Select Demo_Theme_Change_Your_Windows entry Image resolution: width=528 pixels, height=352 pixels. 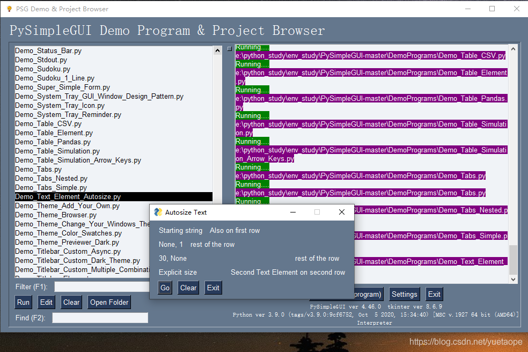[x=82, y=224]
